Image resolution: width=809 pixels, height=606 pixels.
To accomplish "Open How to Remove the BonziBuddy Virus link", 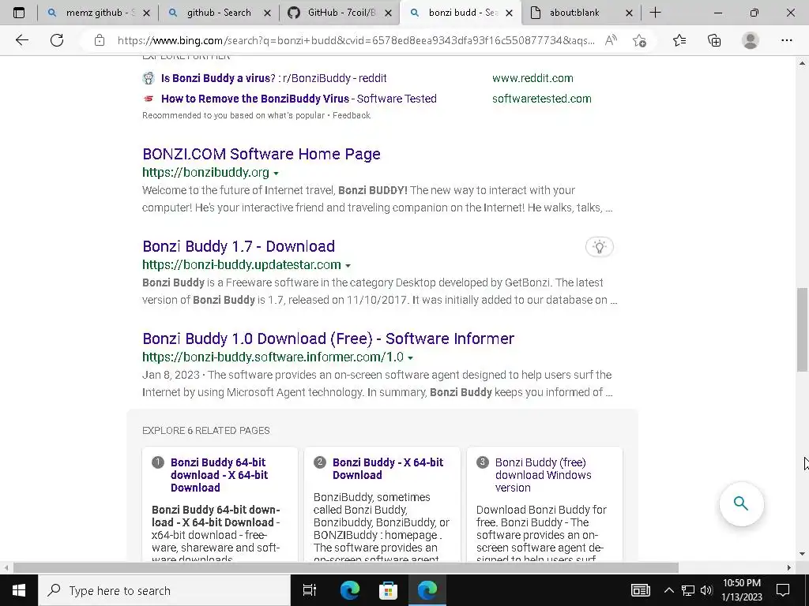I will click(x=299, y=99).
